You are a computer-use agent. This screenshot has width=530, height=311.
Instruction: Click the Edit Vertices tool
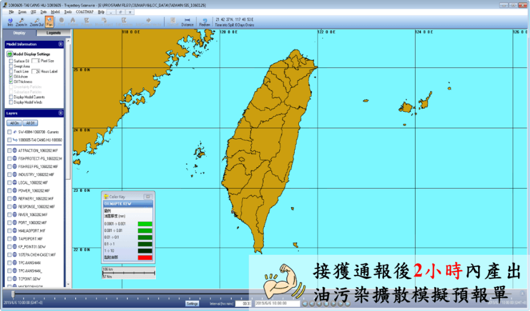[x=124, y=21]
